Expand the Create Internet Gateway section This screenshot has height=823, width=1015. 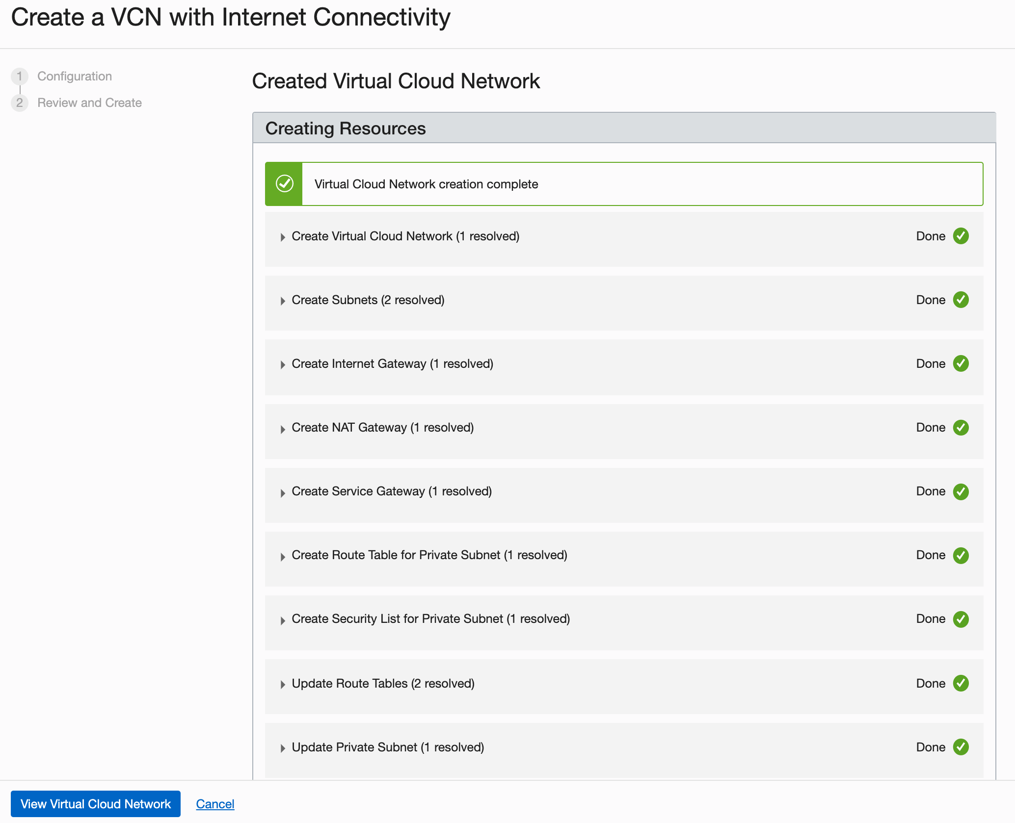(283, 364)
